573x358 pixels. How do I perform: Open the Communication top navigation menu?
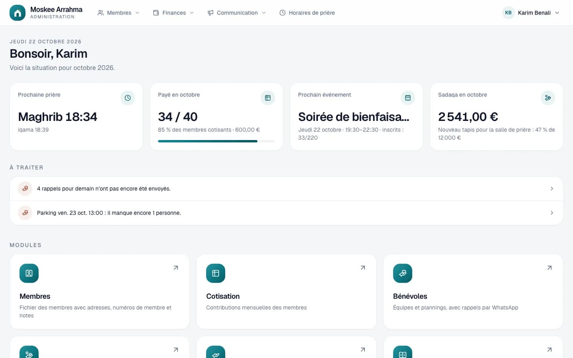point(237,13)
